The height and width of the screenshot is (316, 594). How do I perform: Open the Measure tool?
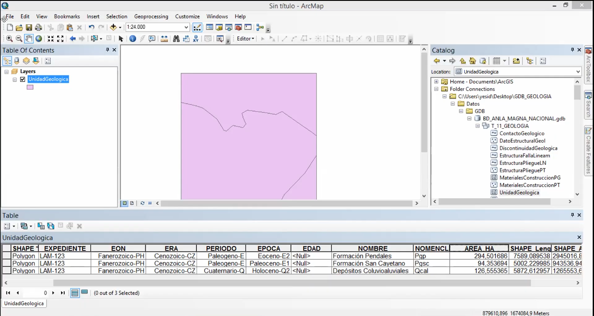pos(164,39)
